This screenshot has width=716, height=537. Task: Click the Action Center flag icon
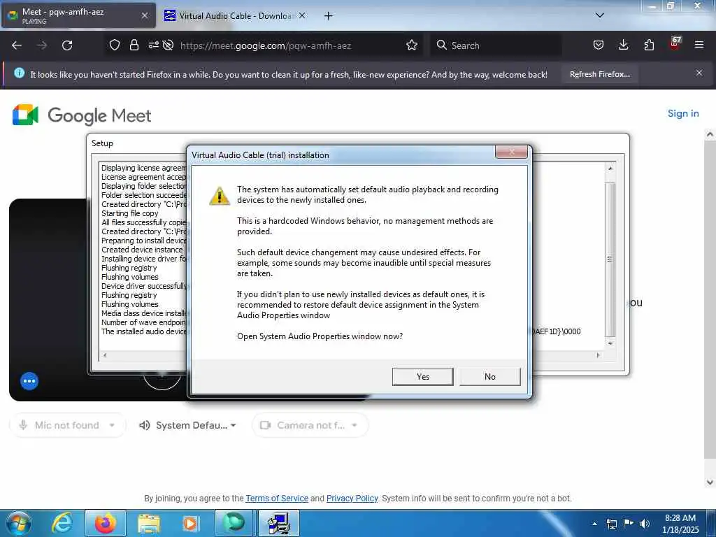point(629,524)
